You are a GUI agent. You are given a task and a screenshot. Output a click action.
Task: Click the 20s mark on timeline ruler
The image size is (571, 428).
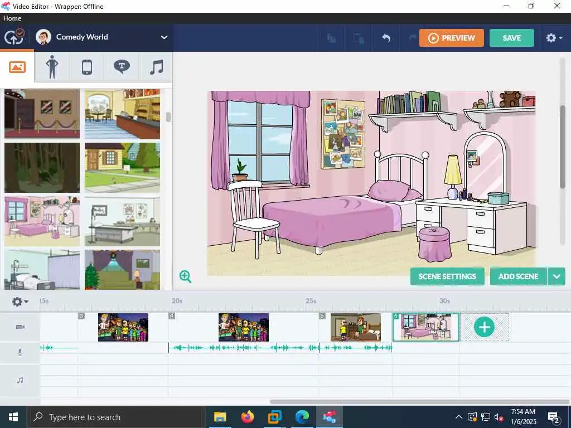coord(177,300)
